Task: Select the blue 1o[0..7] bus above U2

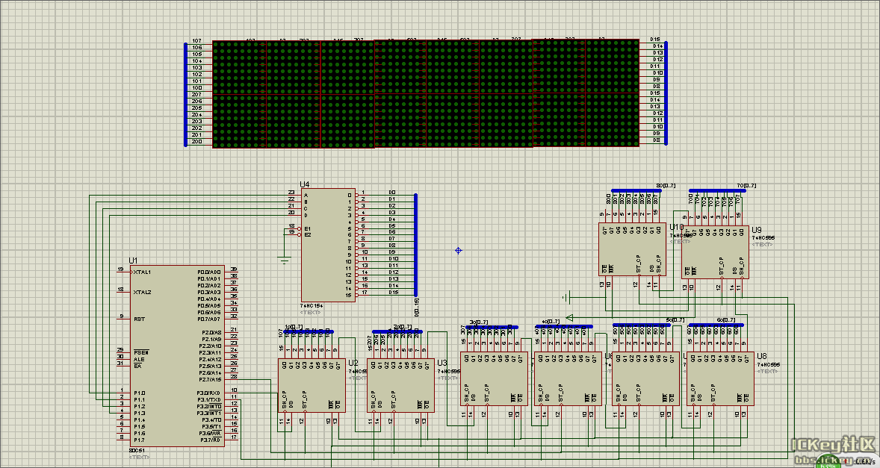Action: pyautogui.click(x=309, y=332)
